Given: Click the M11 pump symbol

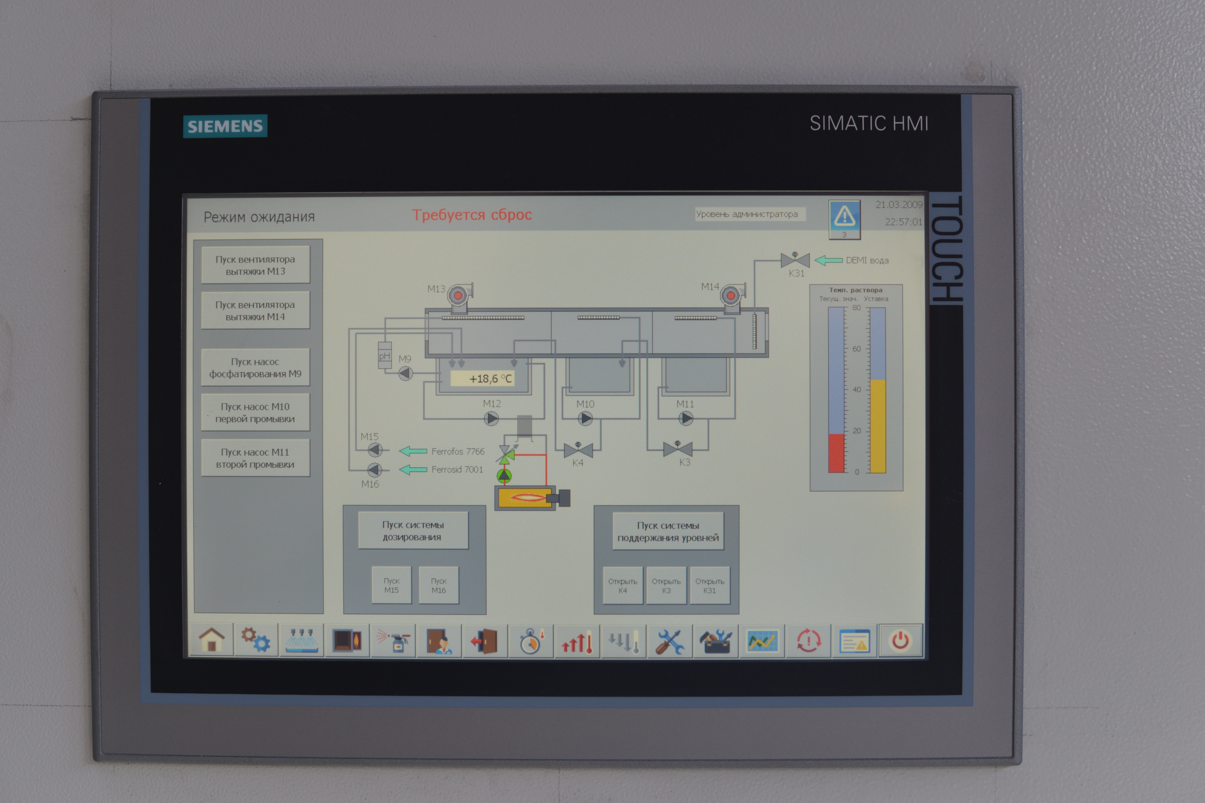Looking at the screenshot, I should pos(686,418).
